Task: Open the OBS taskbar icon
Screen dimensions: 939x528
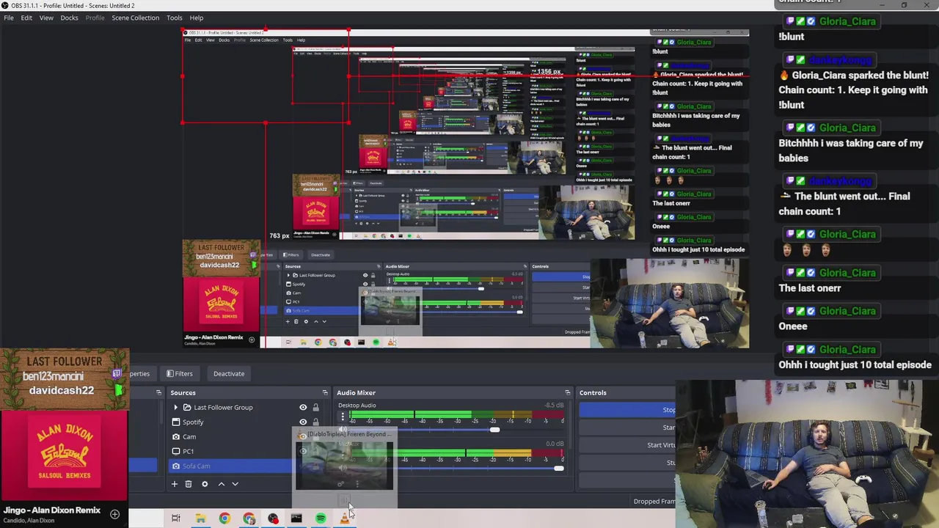Action: (273, 518)
